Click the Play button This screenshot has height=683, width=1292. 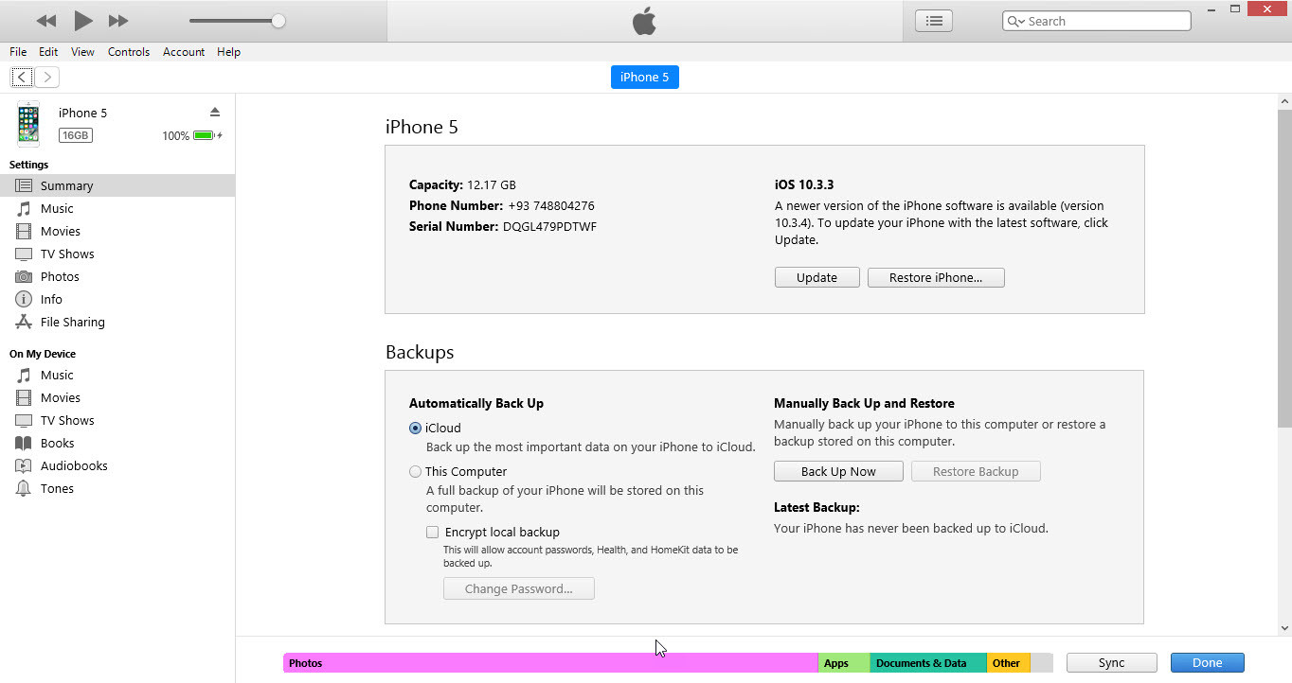pos(83,20)
